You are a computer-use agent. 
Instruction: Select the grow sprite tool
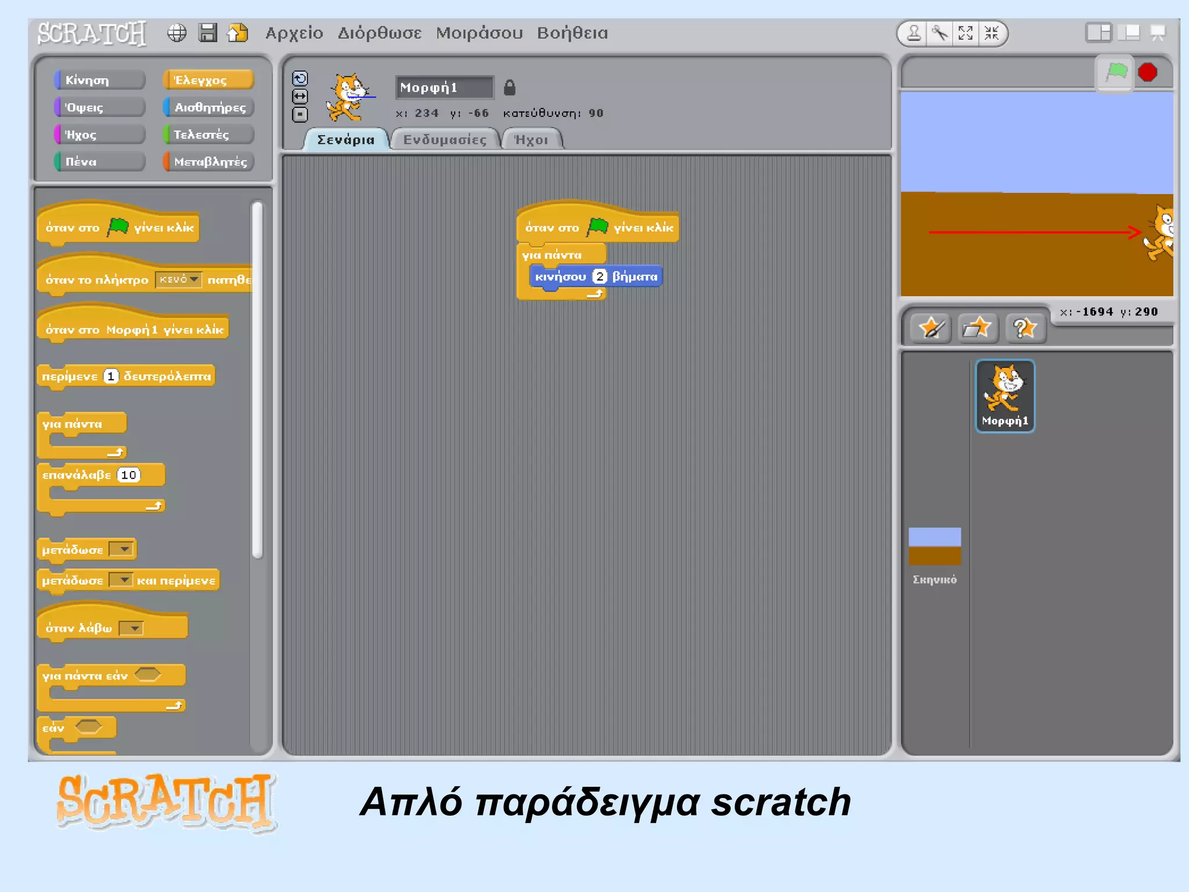[x=965, y=34]
